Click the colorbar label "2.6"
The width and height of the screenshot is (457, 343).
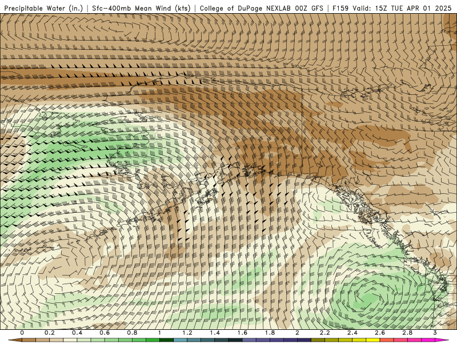[380, 333]
